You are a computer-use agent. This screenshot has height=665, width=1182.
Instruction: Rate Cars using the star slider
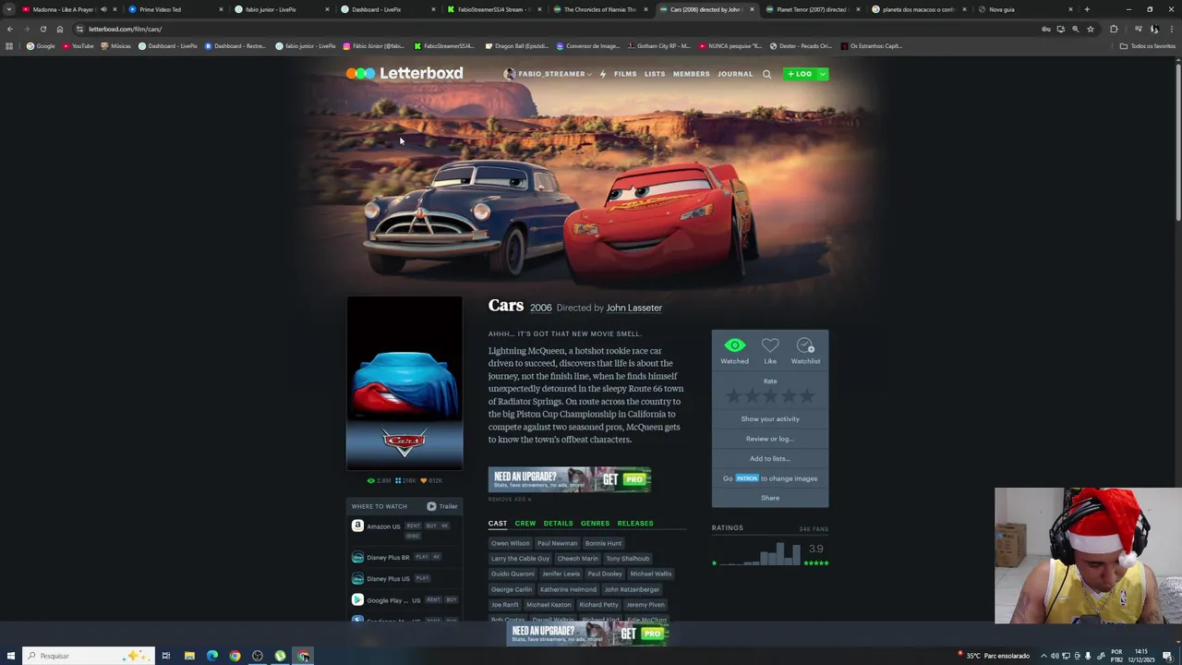pyautogui.click(x=770, y=396)
